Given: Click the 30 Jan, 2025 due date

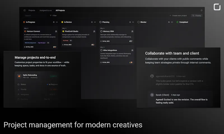Looking at the screenshot, I should [x=67, y=45].
